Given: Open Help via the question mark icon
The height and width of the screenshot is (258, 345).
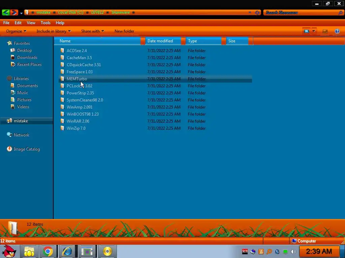Looking at the screenshot, I should (x=337, y=31).
